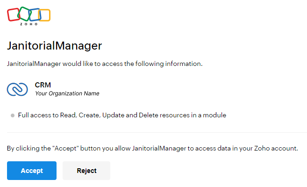Select the bold CRM service label

pyautogui.click(x=43, y=85)
